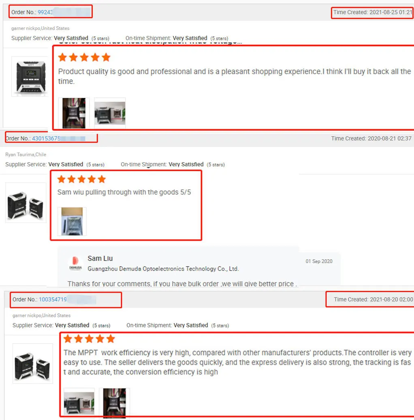The width and height of the screenshot is (414, 420).
Task: Click Guangzhou Demuda Optoelectronics Technology Co., Ltd.
Action: tap(163, 269)
